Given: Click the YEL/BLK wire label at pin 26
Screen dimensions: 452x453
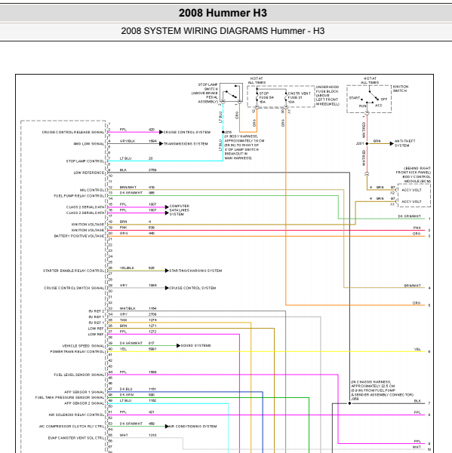Looking at the screenshot, I should click(127, 268).
